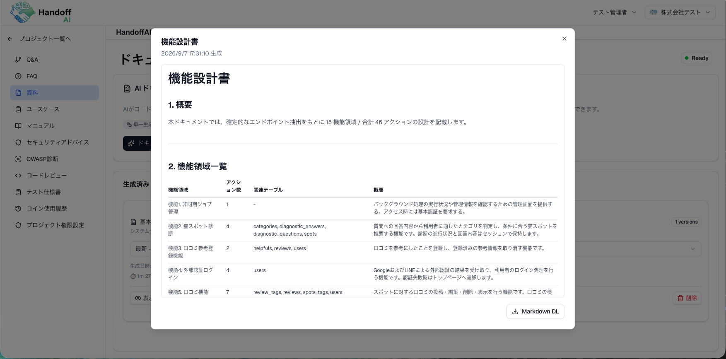Click the マニュアル book icon
Image resolution: width=726 pixels, height=359 pixels.
tap(18, 126)
